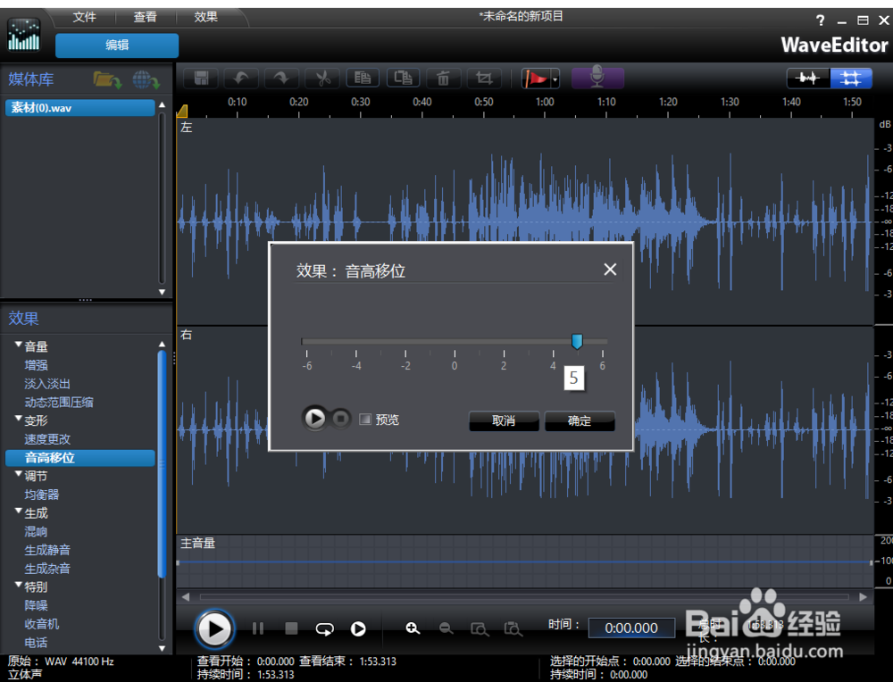This screenshot has width=893, height=682.
Task: Click the master volume 主音量 line
Action: pos(524,561)
